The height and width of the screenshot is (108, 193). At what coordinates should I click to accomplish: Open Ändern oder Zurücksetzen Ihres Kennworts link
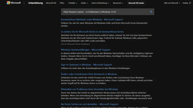click(89, 74)
